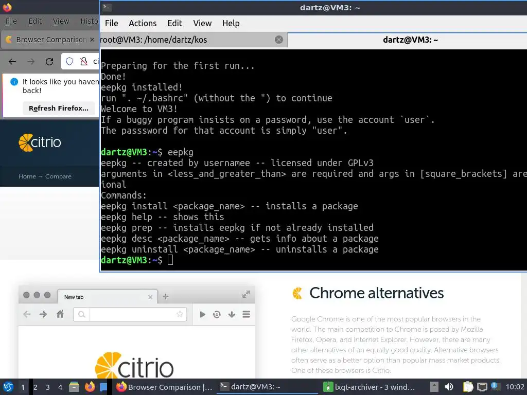Click the expand arrows icon in mockup

point(246,294)
